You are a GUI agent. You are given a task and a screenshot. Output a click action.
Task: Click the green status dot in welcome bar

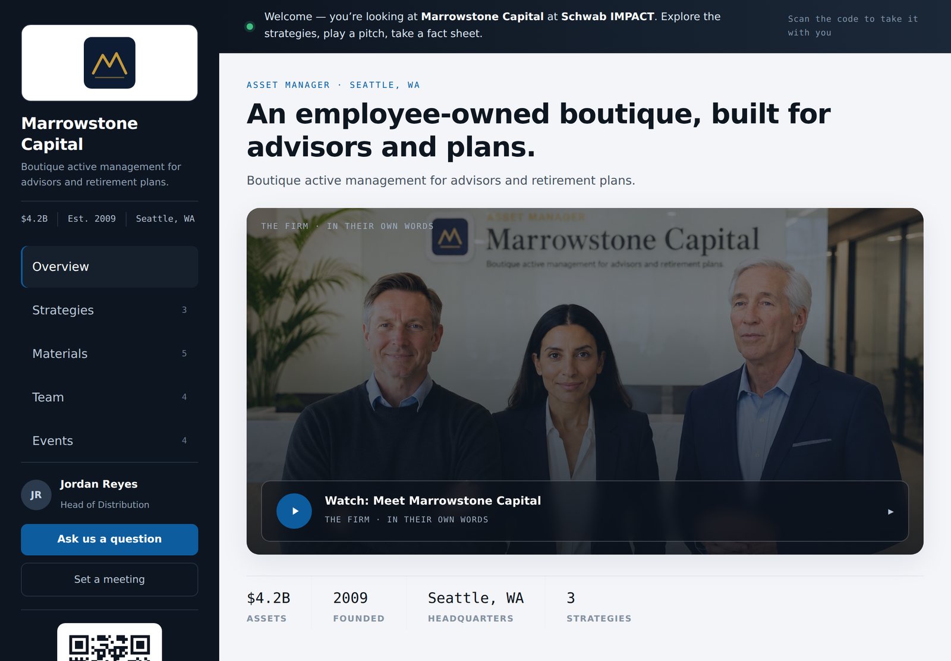[250, 26]
